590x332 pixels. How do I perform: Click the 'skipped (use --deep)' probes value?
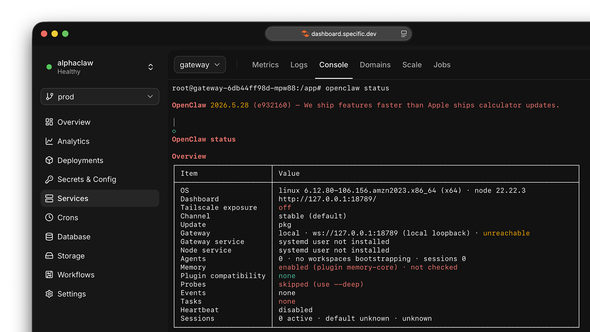click(x=321, y=284)
